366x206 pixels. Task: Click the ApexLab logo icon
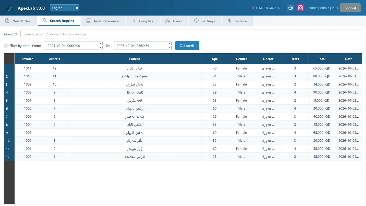[x=9, y=8]
